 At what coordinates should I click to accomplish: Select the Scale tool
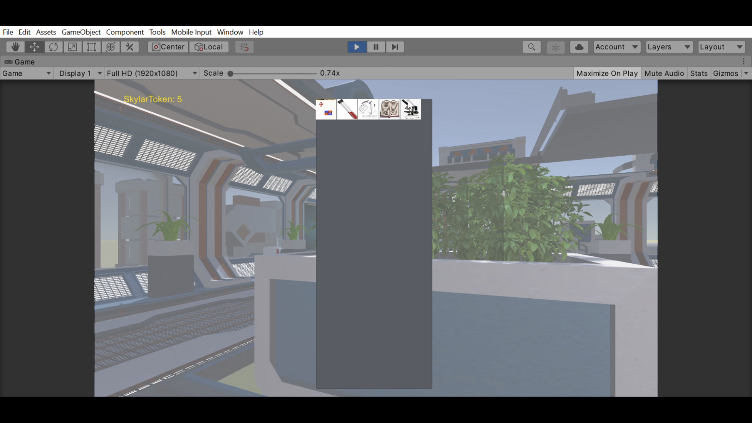[72, 47]
